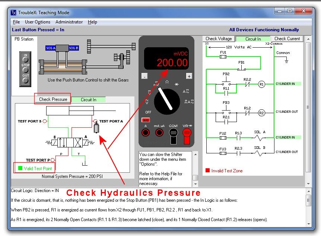Click the Circuit Logic scroll down arrow

pos(308,224)
